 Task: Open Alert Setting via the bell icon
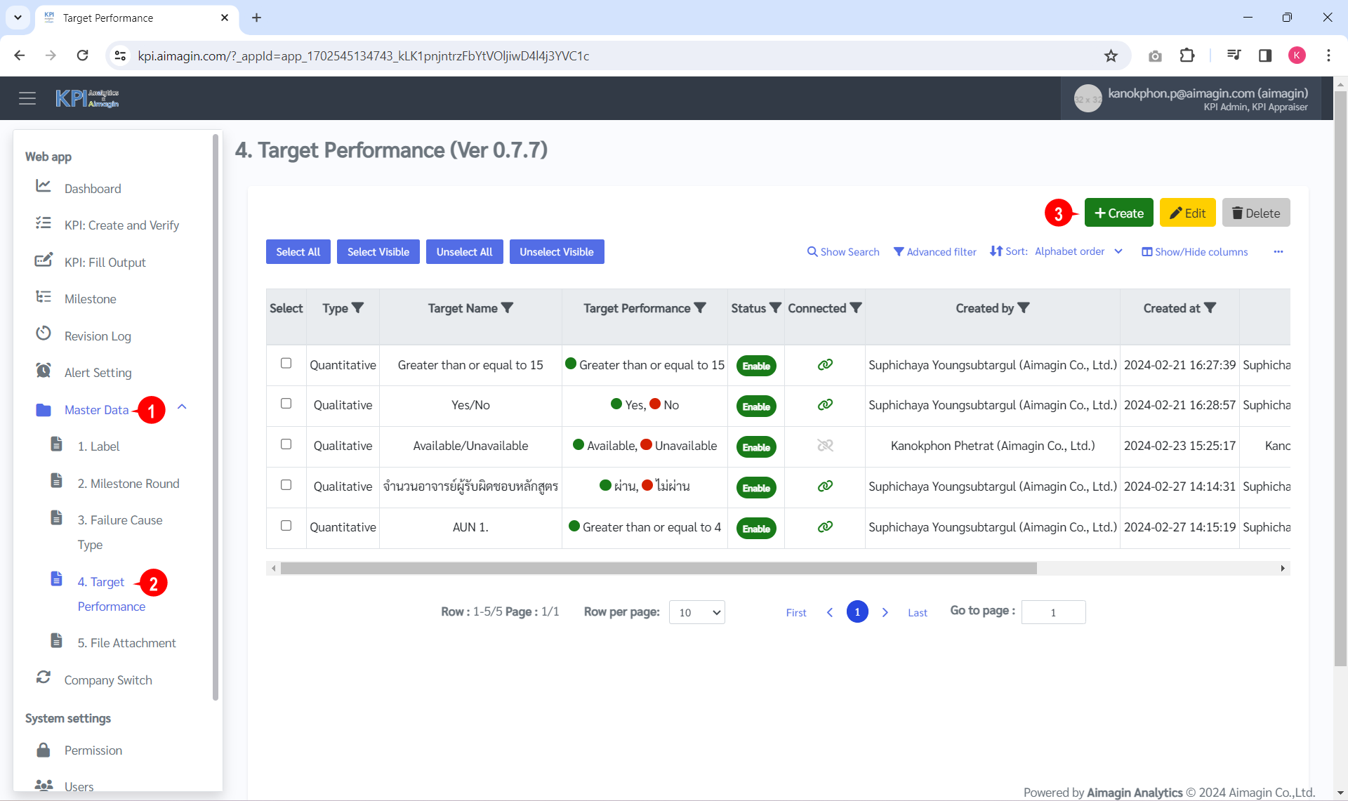coord(43,370)
